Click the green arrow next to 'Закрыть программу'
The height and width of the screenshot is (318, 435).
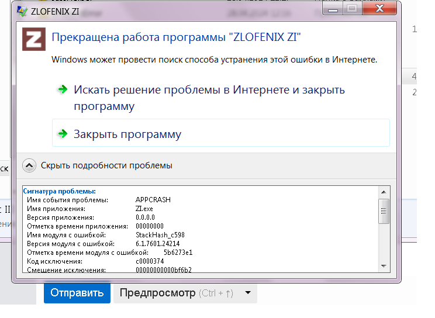(63, 134)
